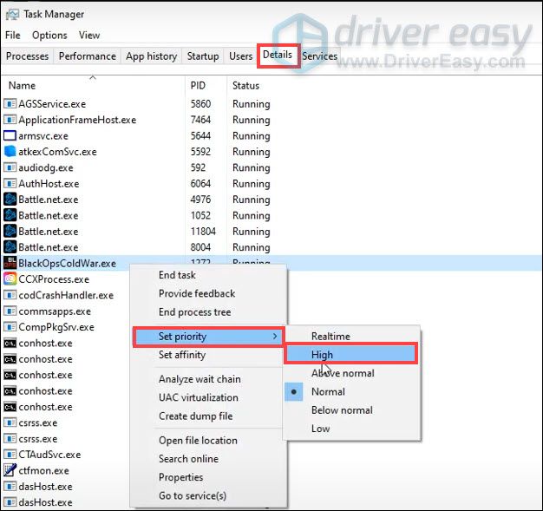Click the CCXProcess.exe colorful icon
Screen dimensions: 543x511
10,279
